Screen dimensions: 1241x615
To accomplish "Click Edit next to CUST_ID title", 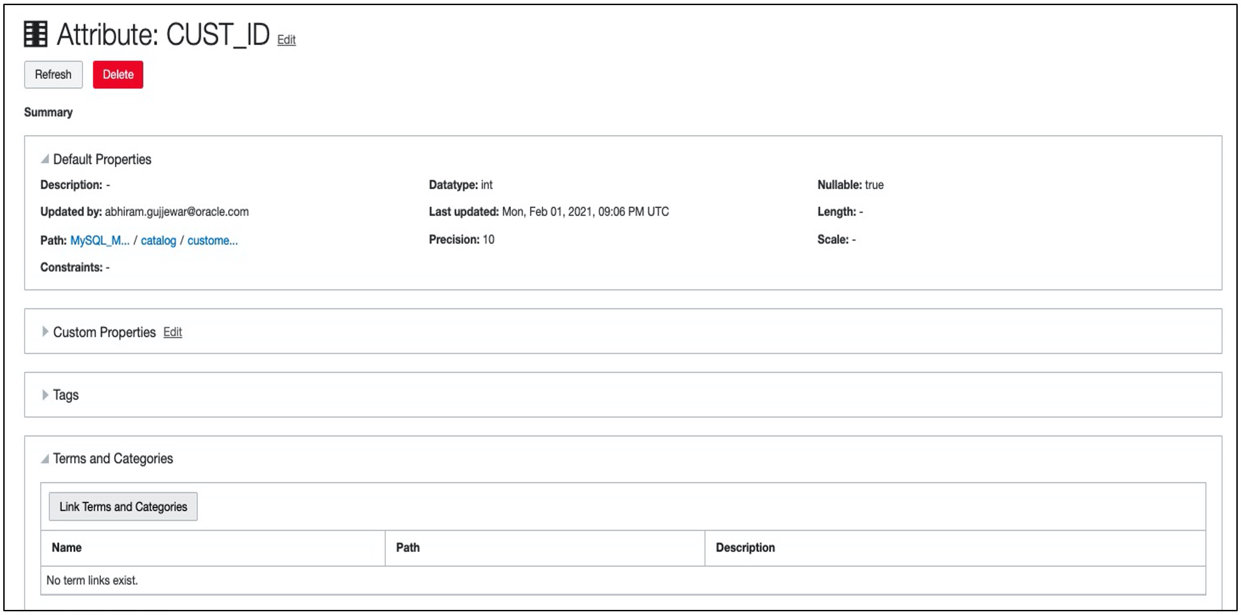I will pyautogui.click(x=286, y=40).
